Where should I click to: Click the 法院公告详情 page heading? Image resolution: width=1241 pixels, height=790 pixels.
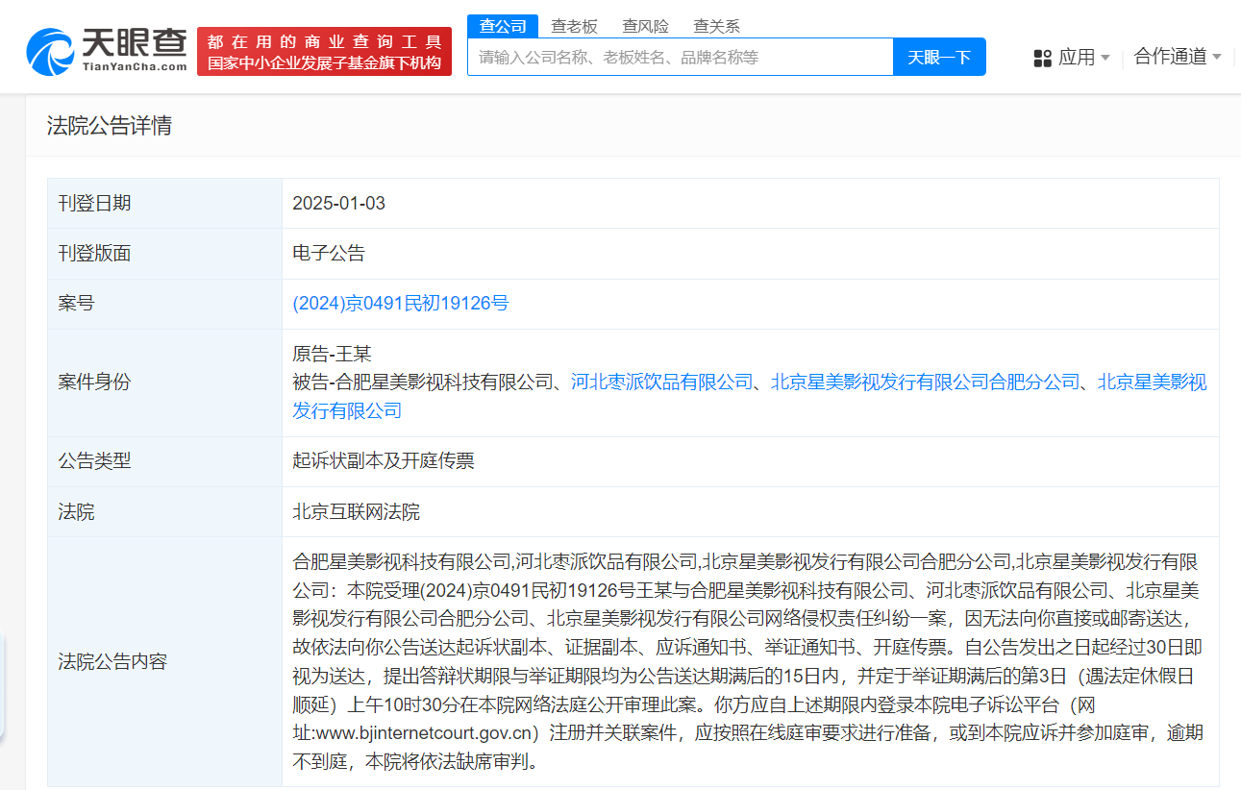(x=110, y=126)
